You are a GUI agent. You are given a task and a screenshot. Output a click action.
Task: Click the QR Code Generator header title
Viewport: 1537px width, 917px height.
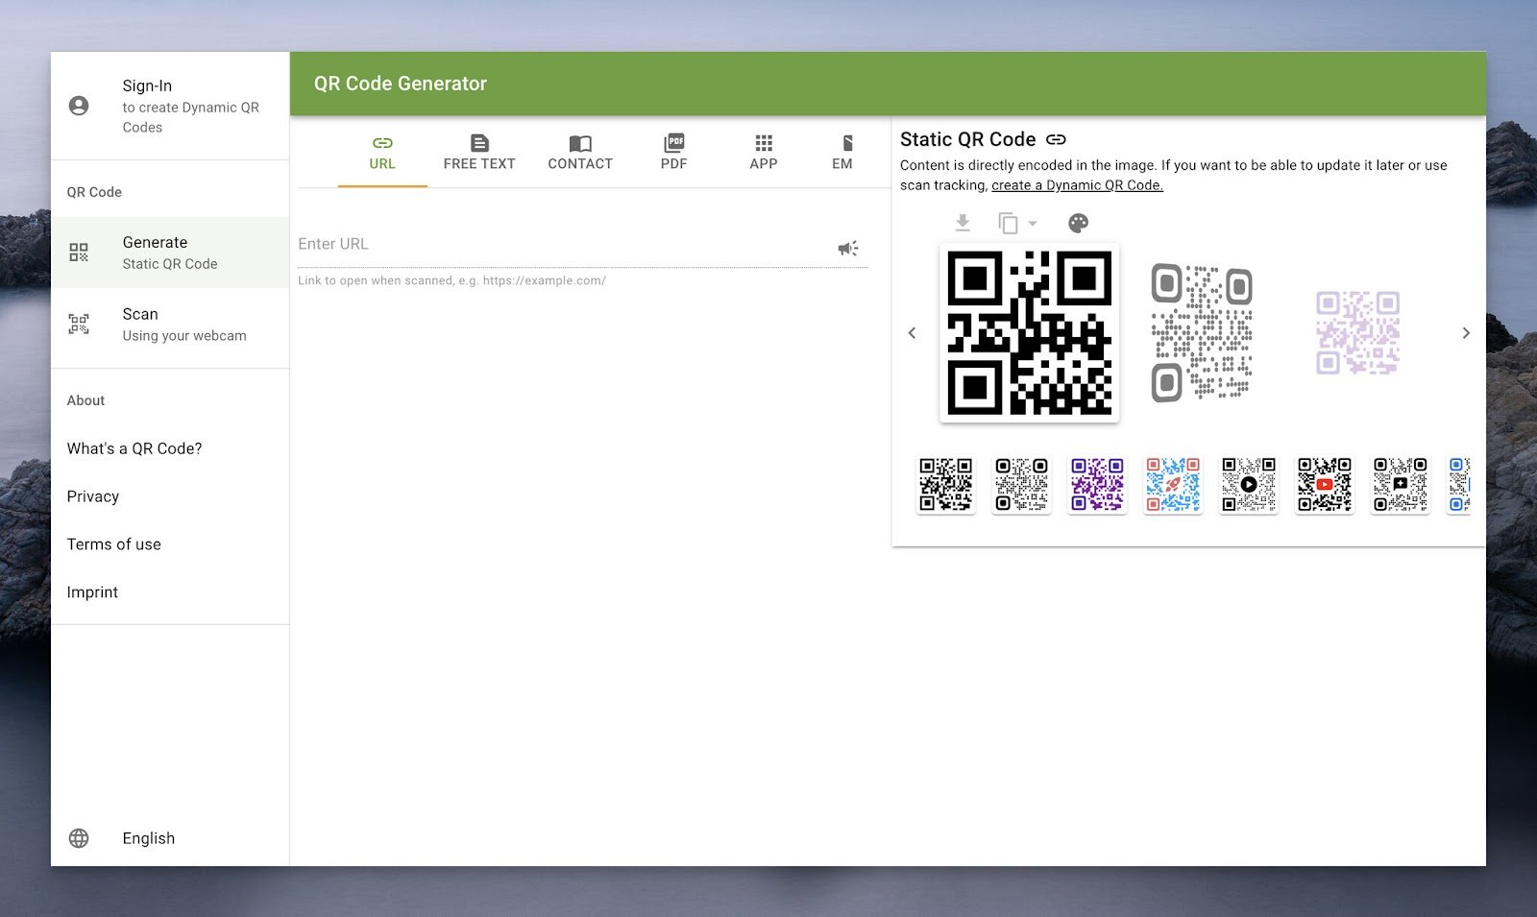401,84
